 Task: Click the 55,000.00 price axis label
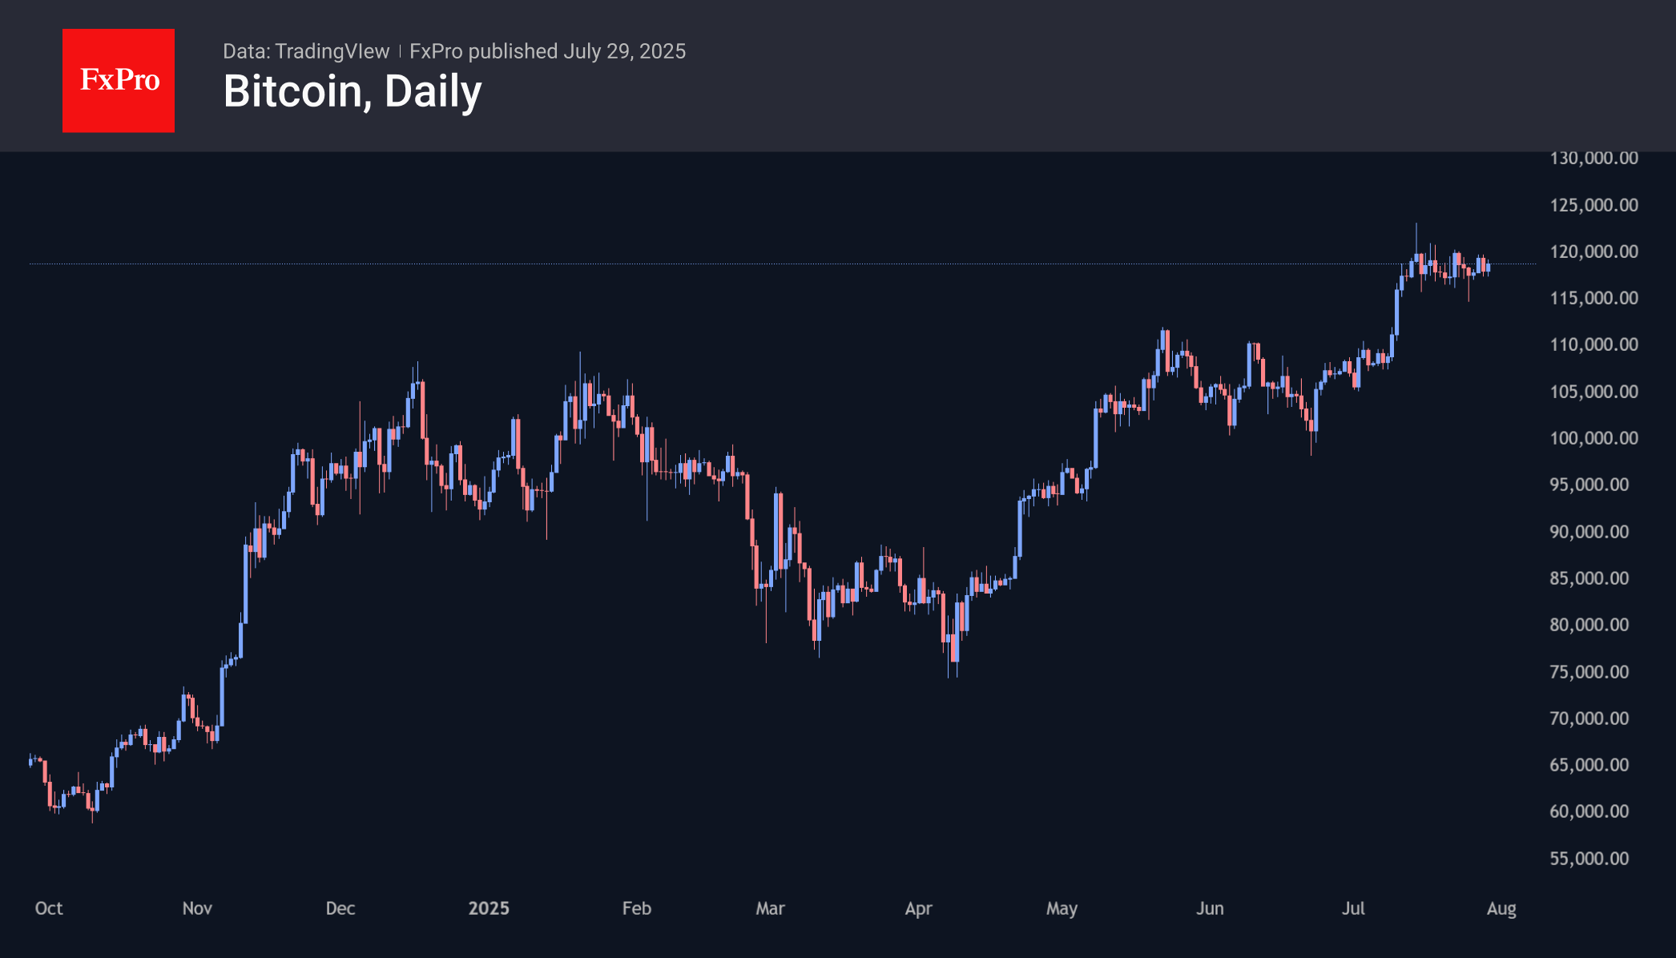[1589, 859]
